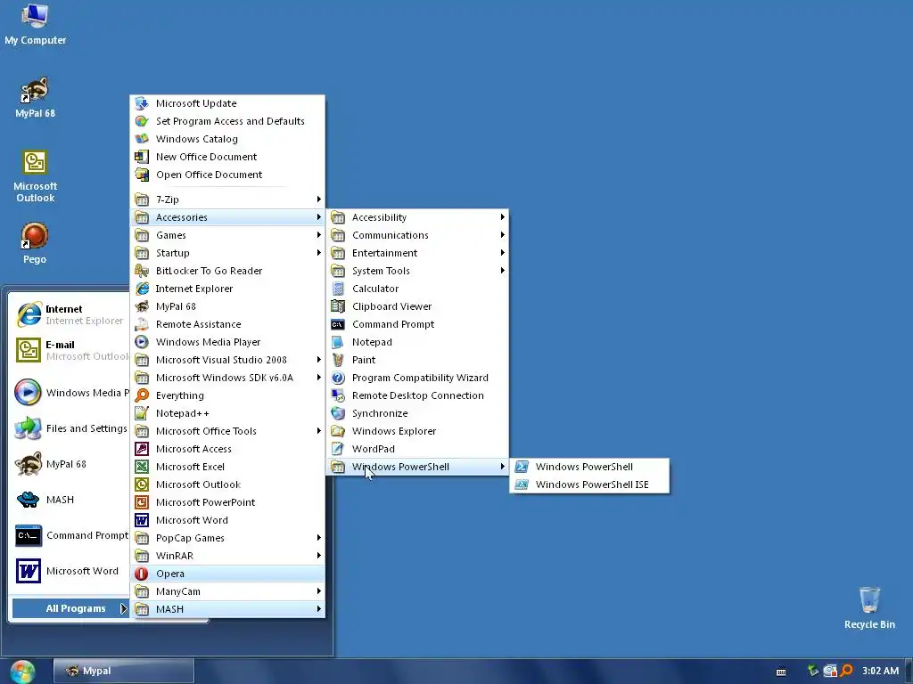The width and height of the screenshot is (913, 684).
Task: Click the Microsoft PowerPoint icon
Action: pos(142,502)
